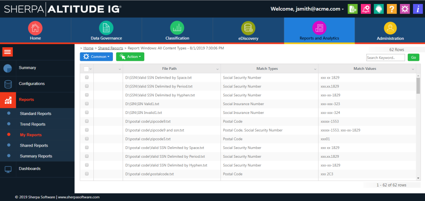This screenshot has height=201, width=425.
Task: Click the D:\postal code\zipcode5.txt path
Action: (148, 139)
